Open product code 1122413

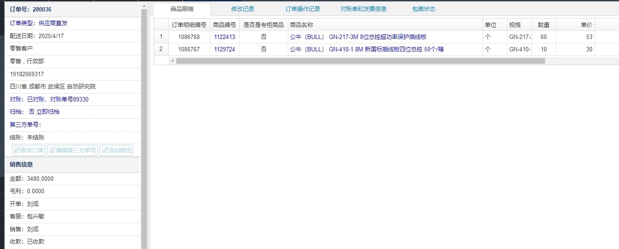pos(224,37)
